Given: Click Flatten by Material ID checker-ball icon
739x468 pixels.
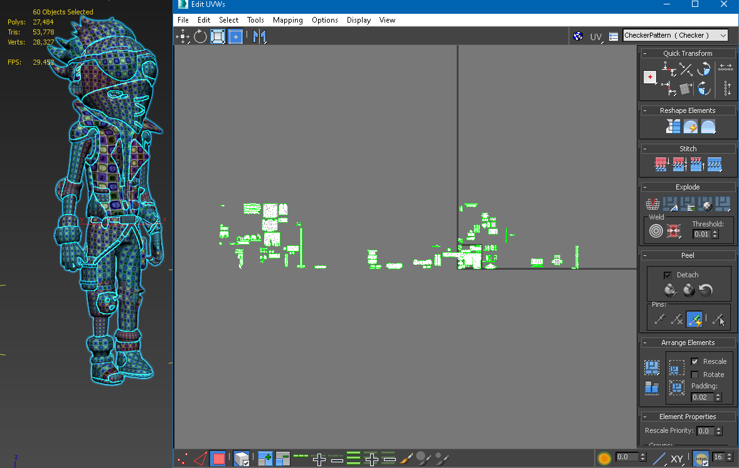Looking at the screenshot, I should click(706, 204).
